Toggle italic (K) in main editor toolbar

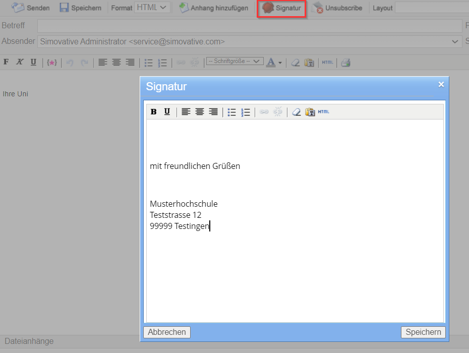pyautogui.click(x=20, y=62)
